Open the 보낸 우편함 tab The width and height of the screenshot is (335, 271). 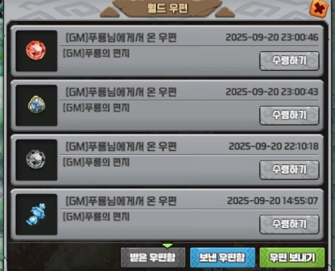click(x=222, y=258)
